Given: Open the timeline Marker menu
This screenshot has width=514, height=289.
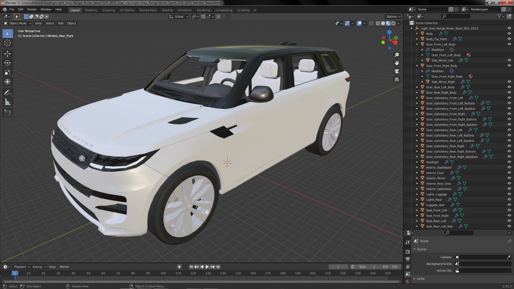Looking at the screenshot, I should tap(64, 267).
